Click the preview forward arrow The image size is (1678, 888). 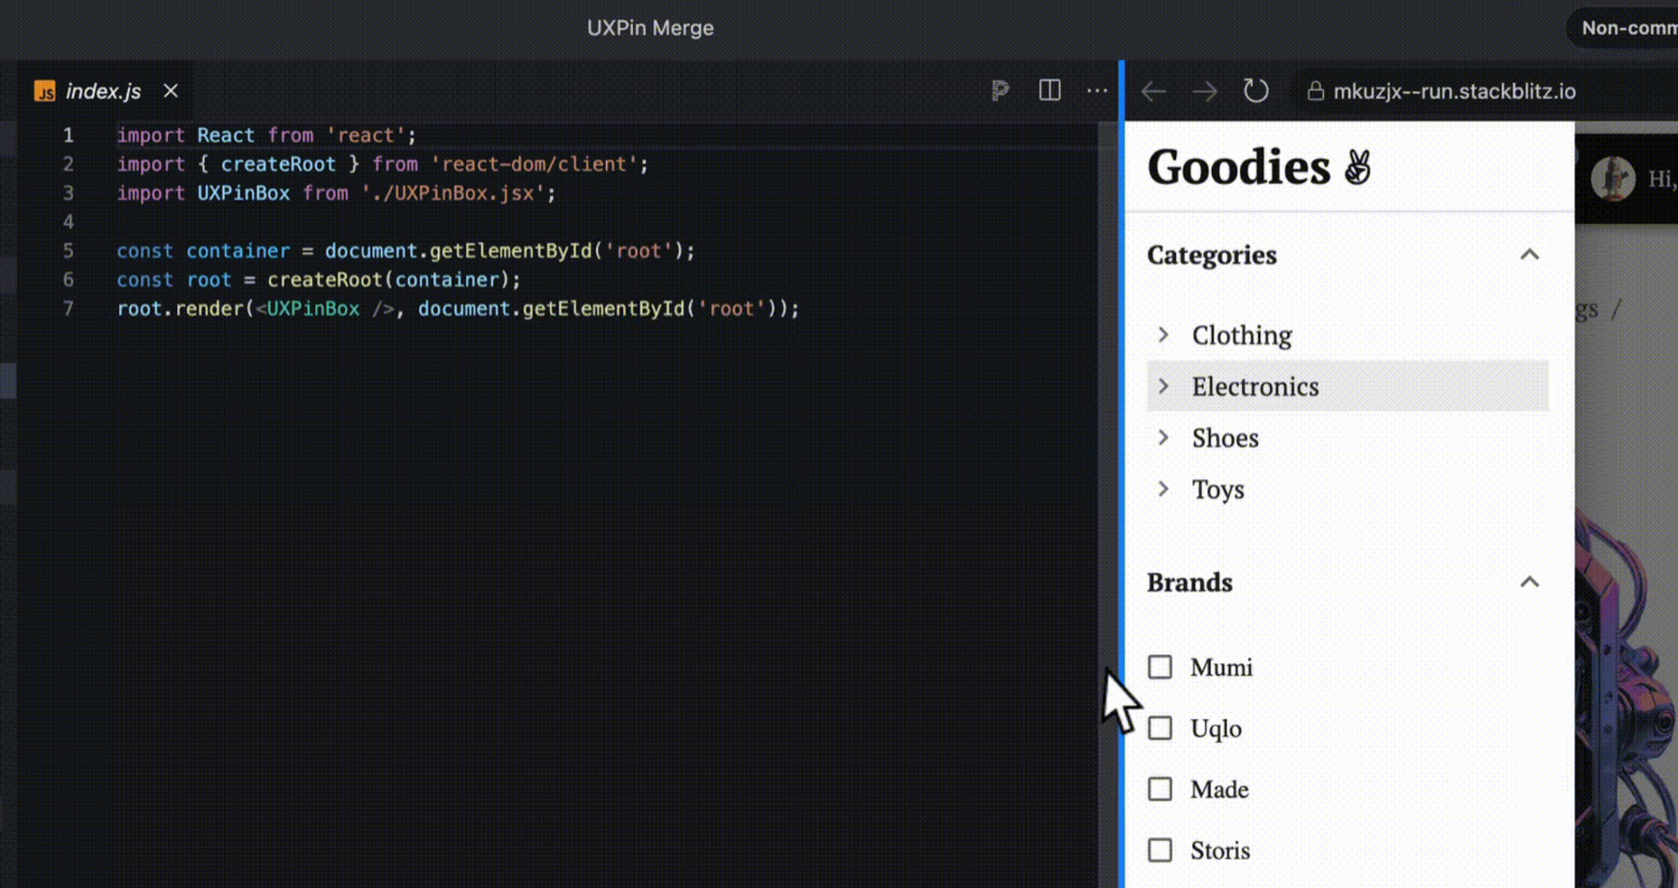(1205, 91)
